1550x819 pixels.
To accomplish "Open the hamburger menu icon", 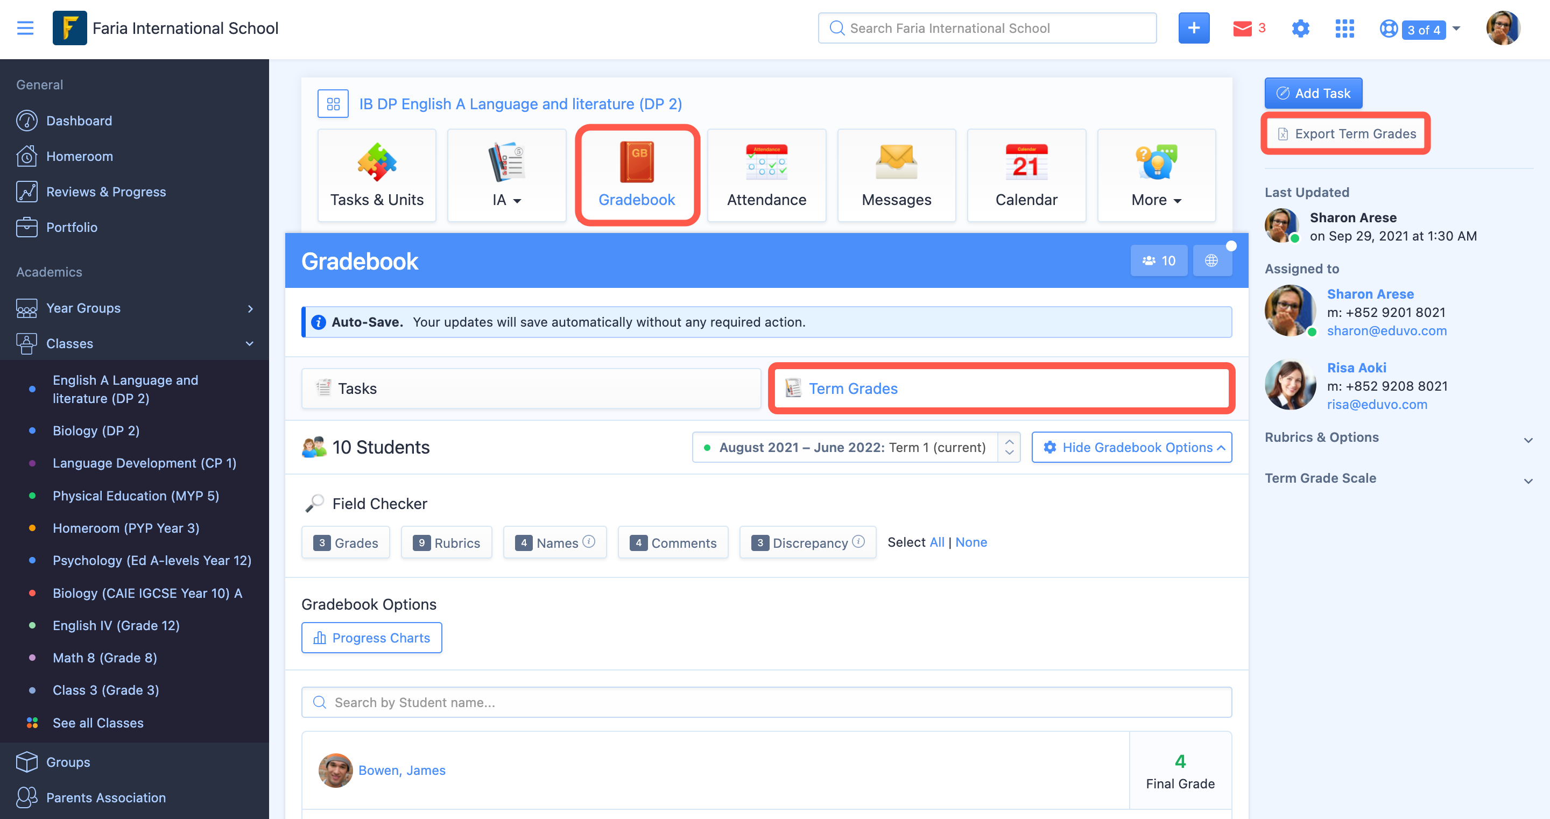I will (25, 29).
